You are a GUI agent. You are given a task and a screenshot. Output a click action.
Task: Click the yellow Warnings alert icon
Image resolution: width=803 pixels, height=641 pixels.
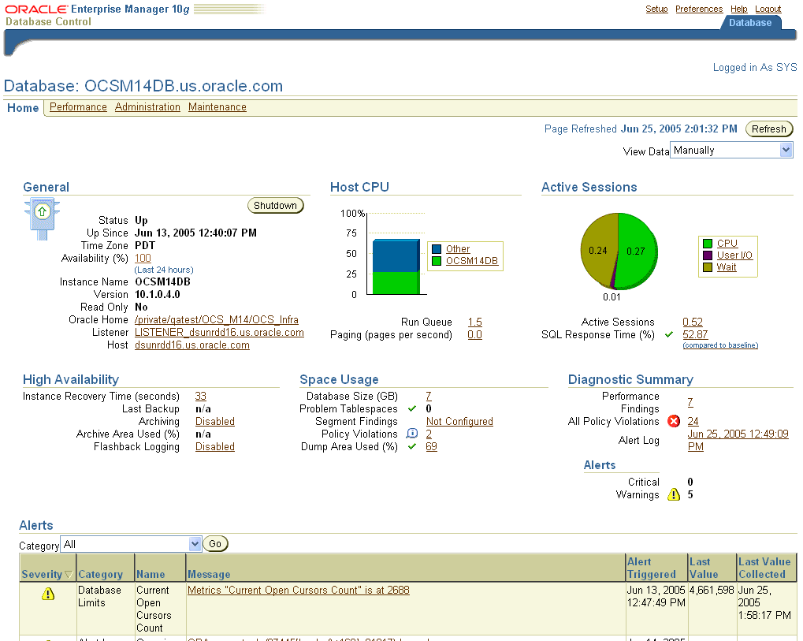pyautogui.click(x=674, y=495)
